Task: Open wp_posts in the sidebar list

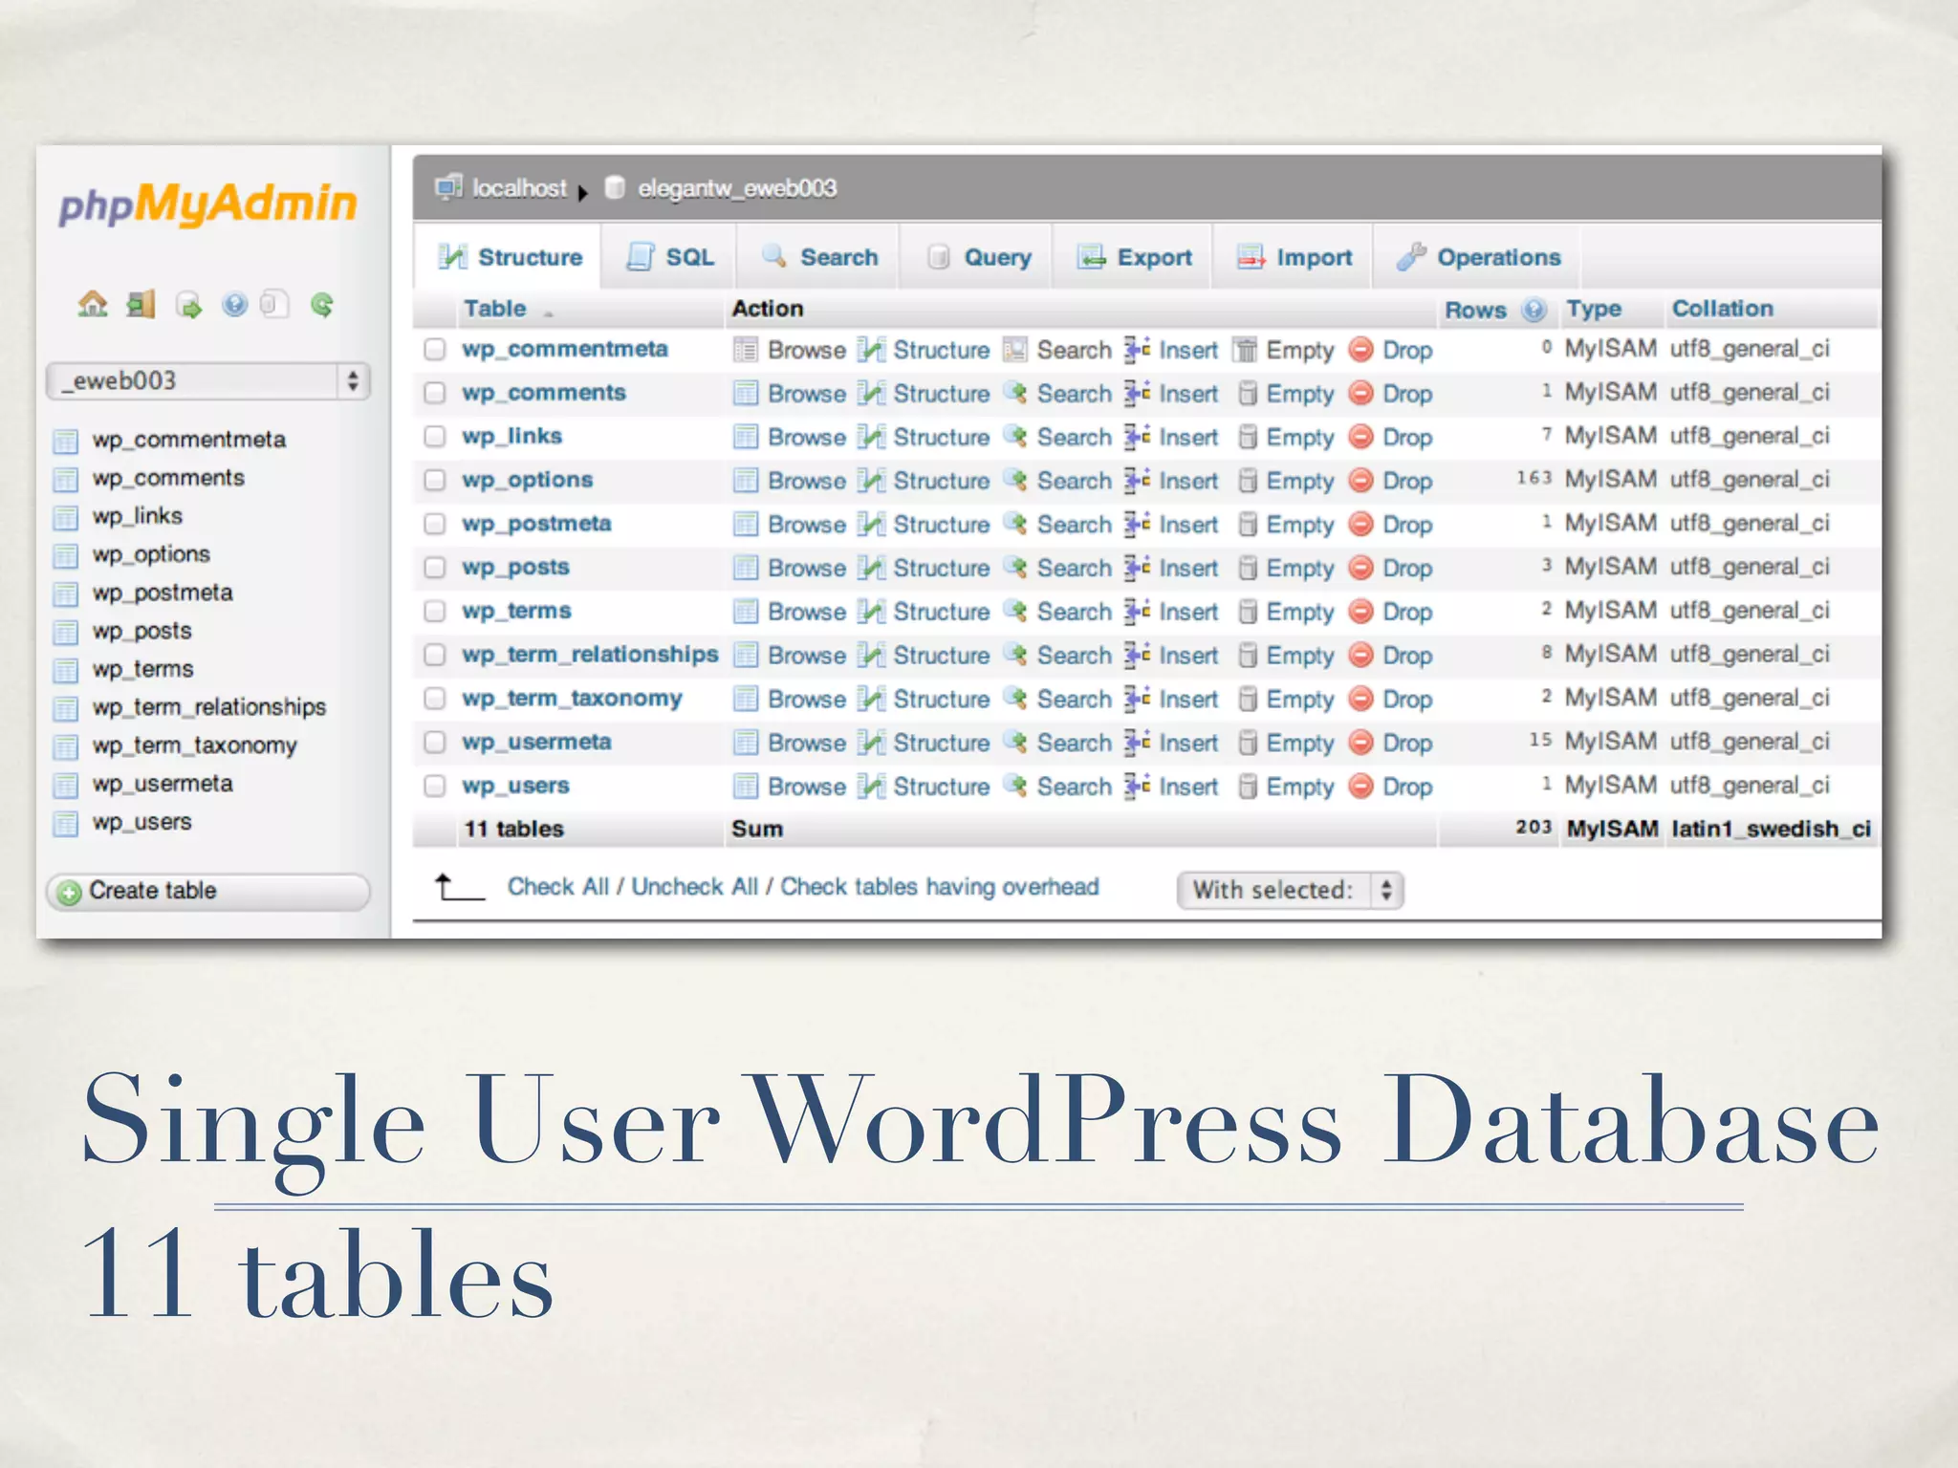Action: point(141,632)
